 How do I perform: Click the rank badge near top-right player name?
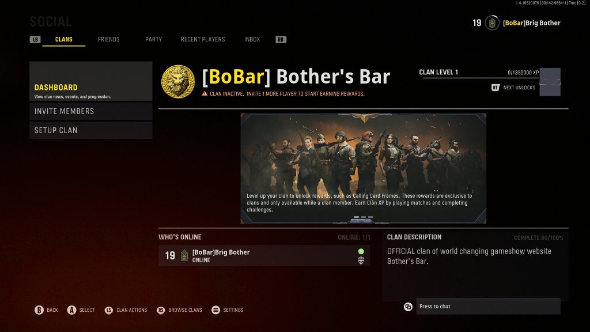tap(492, 23)
